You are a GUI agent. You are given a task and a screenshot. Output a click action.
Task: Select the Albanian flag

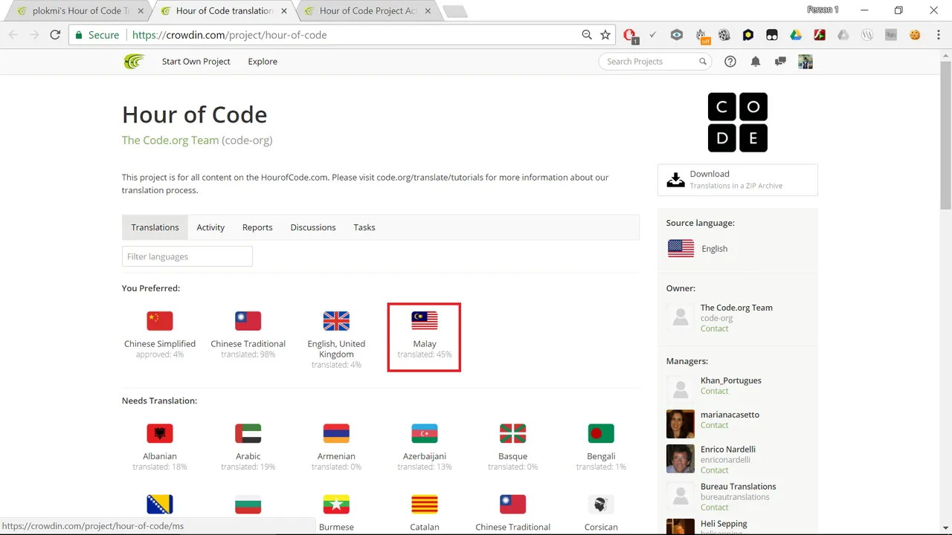160,433
